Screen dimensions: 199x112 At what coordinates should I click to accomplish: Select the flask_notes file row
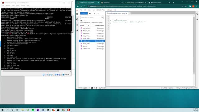pyautogui.click(x=92, y=36)
